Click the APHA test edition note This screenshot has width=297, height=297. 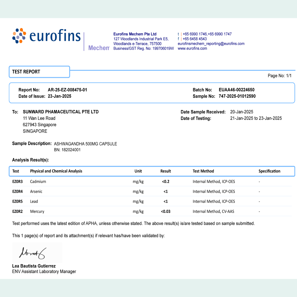click(133, 224)
